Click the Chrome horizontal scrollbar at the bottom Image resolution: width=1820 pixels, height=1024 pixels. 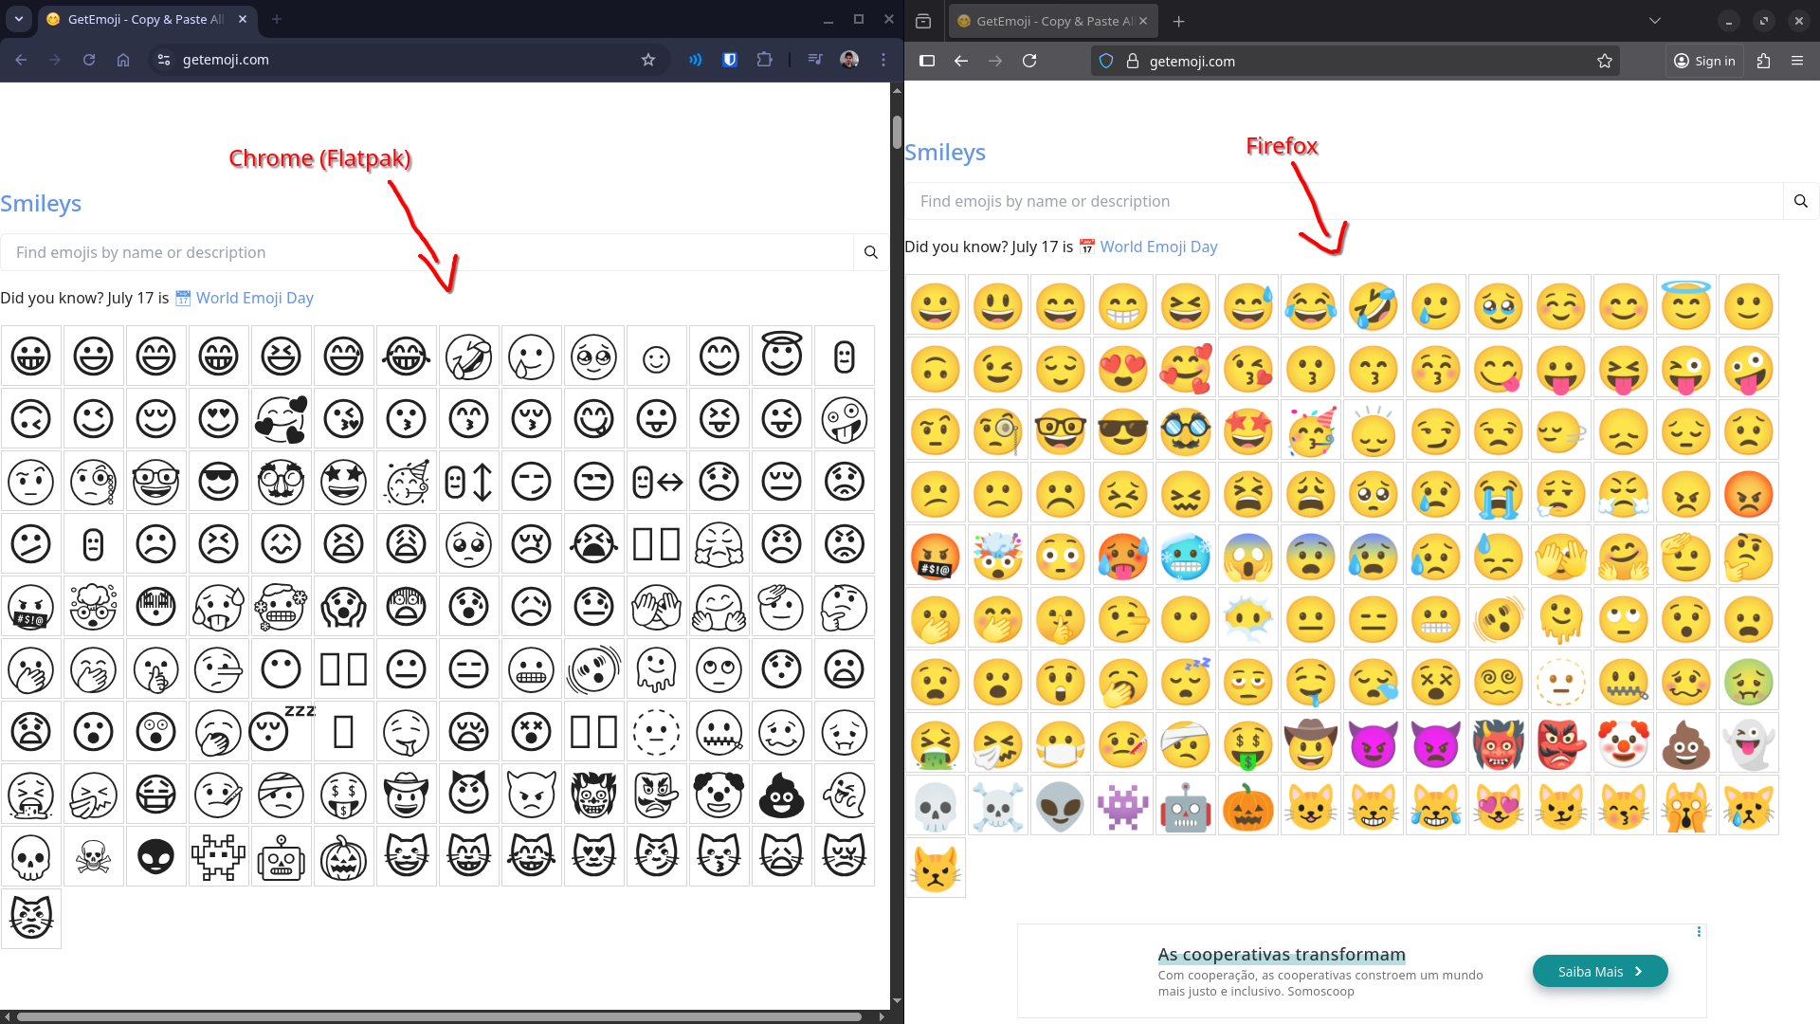pyautogui.click(x=436, y=1016)
